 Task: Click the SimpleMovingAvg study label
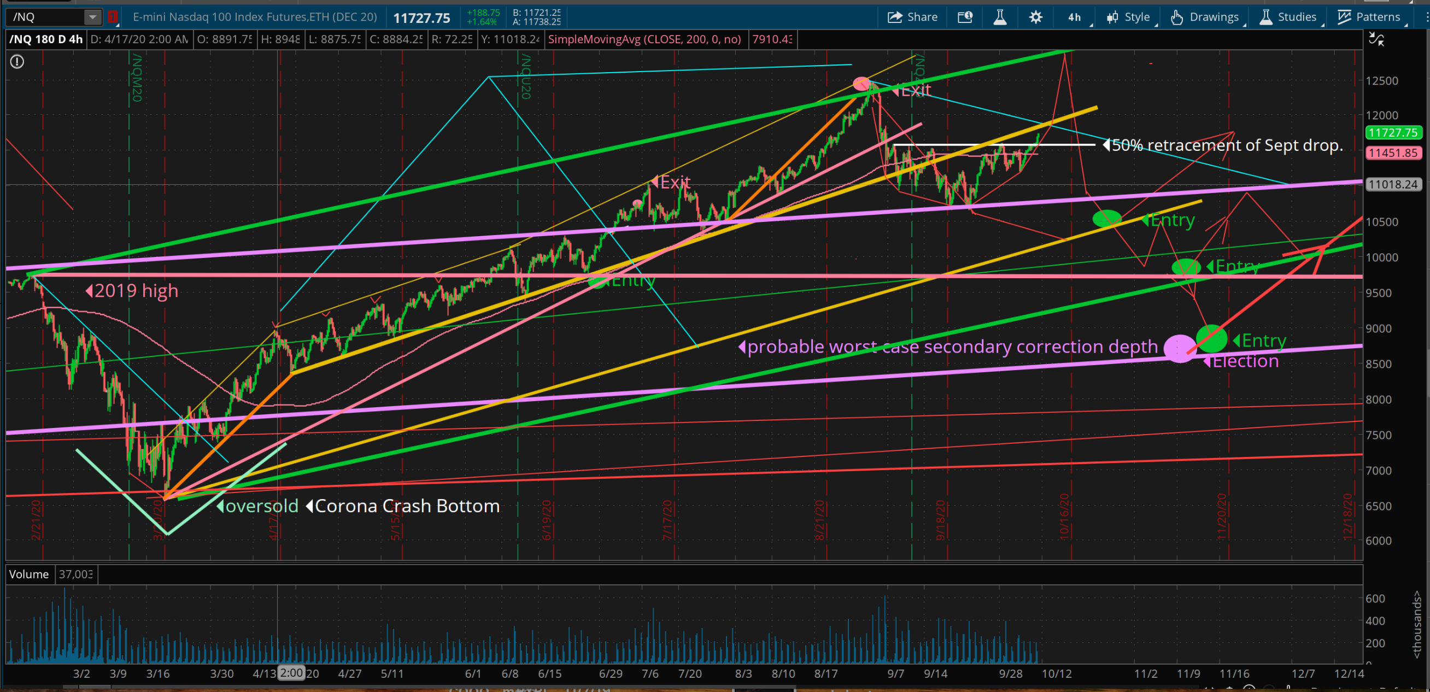coord(644,39)
